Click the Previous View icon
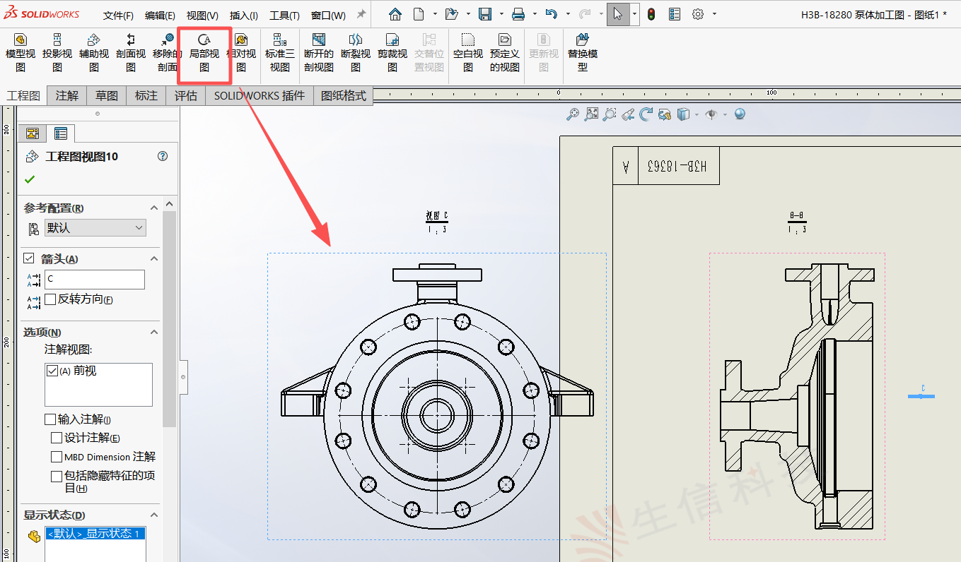The height and width of the screenshot is (562, 961). tap(628, 114)
